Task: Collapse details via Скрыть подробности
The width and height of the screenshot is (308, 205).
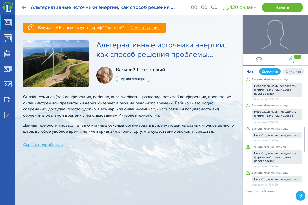Action: (43, 145)
